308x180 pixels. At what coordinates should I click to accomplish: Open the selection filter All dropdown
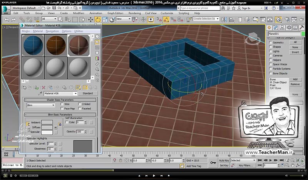click(49, 19)
